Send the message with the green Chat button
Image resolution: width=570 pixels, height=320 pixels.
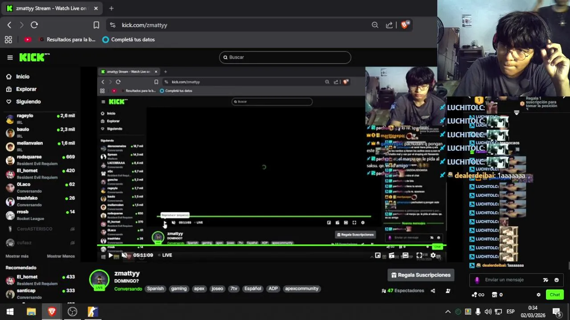[x=555, y=295]
